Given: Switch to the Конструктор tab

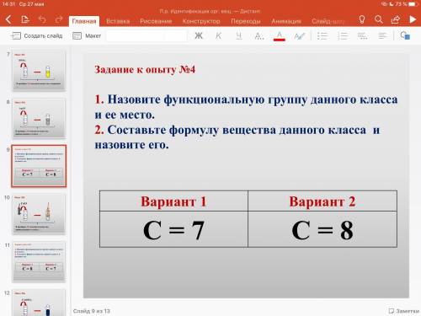Looking at the screenshot, I should tap(201, 21).
